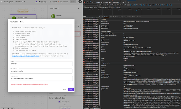Screen dimensions: 181x109
Task: Switch to the Response tab
Action: pos(123,17)
